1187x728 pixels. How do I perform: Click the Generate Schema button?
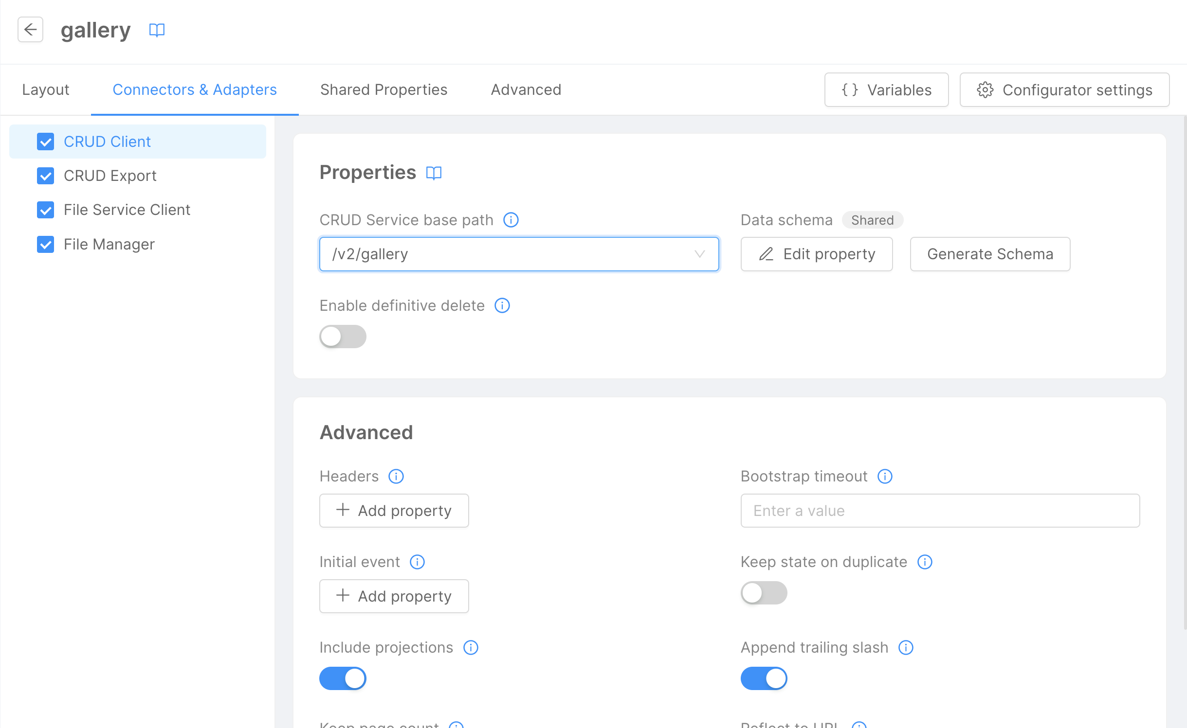(990, 254)
